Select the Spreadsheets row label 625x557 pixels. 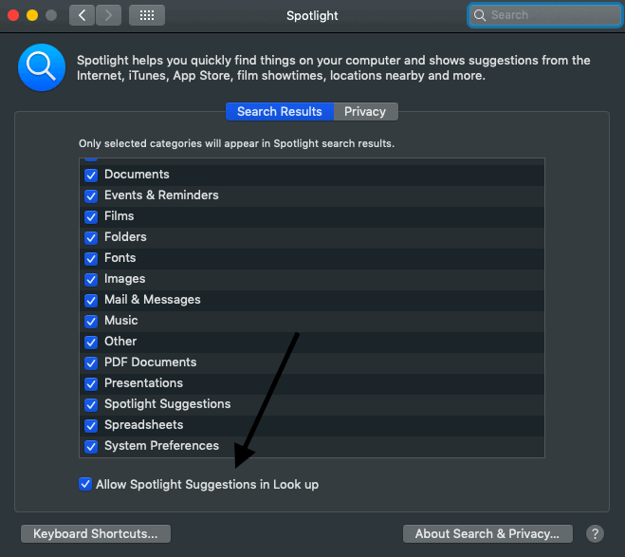pyautogui.click(x=144, y=424)
